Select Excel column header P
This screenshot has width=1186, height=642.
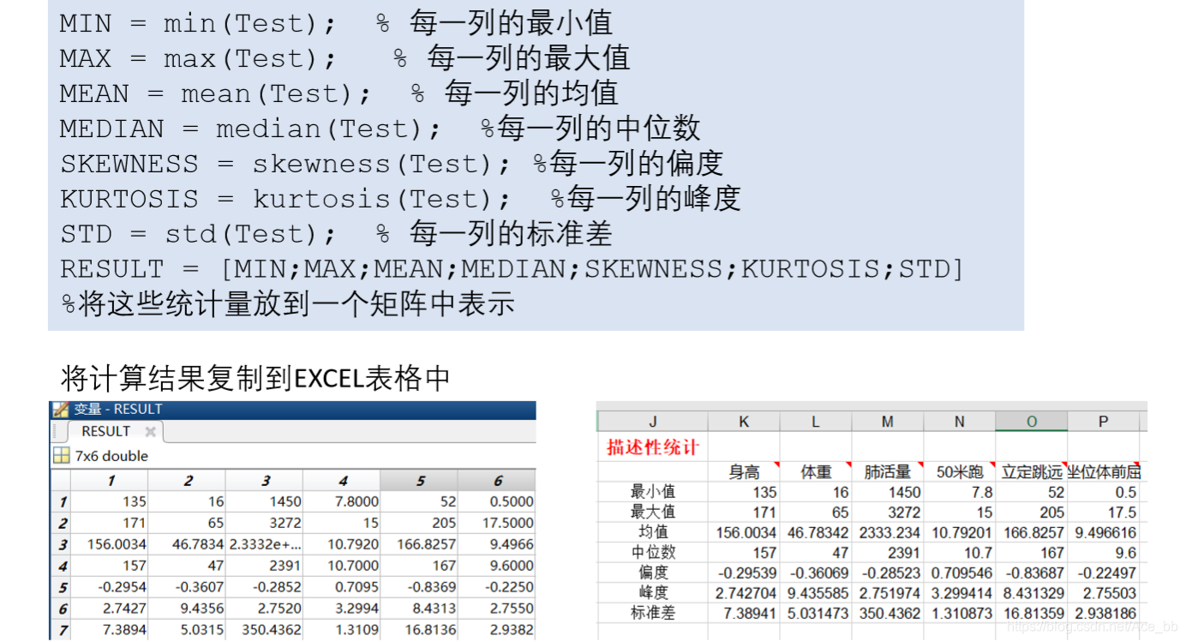coord(1104,421)
